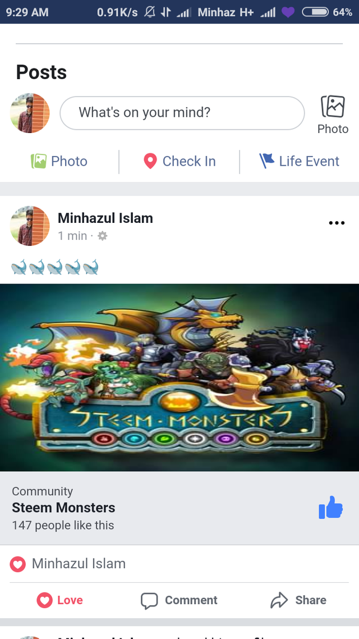View the heart reaction icon list
The width and height of the screenshot is (359, 639).
[x=17, y=564]
